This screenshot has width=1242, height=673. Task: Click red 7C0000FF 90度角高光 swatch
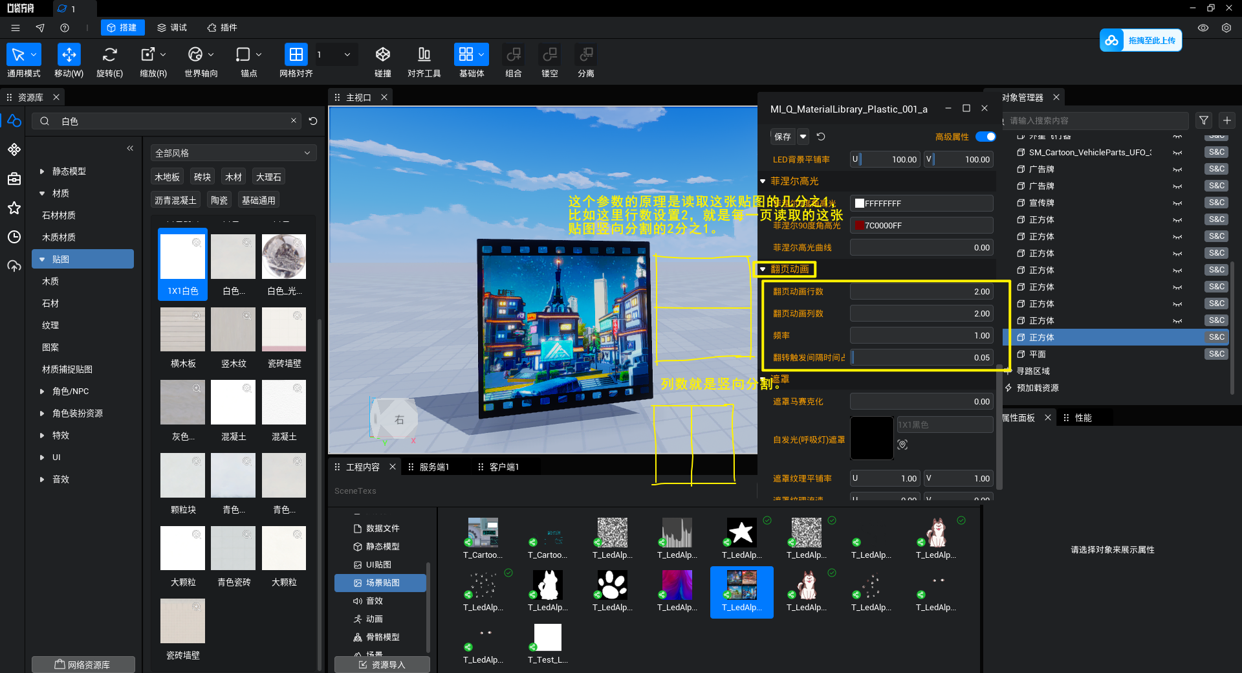coord(860,226)
